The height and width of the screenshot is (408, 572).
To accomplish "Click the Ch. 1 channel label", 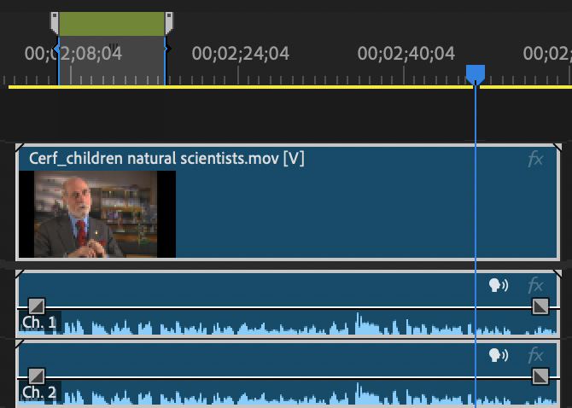I will click(39, 323).
